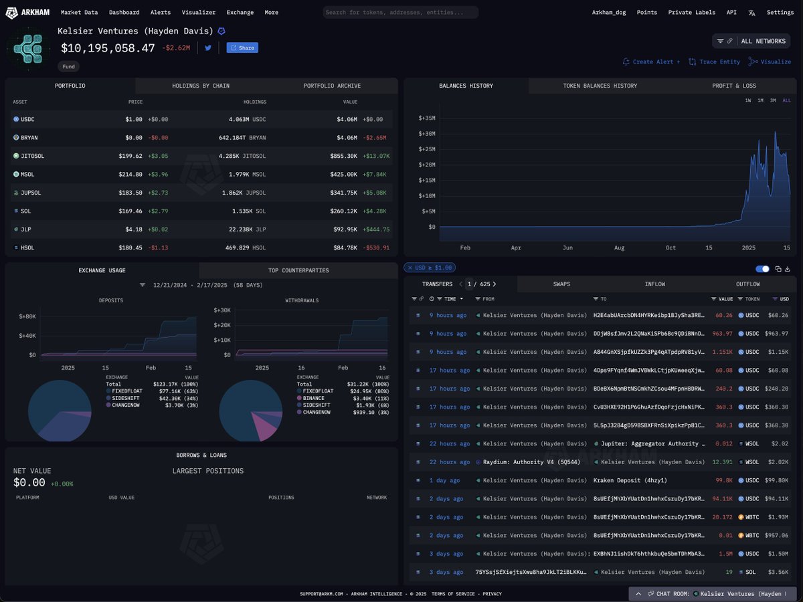Open the Visualizer page

(199, 12)
